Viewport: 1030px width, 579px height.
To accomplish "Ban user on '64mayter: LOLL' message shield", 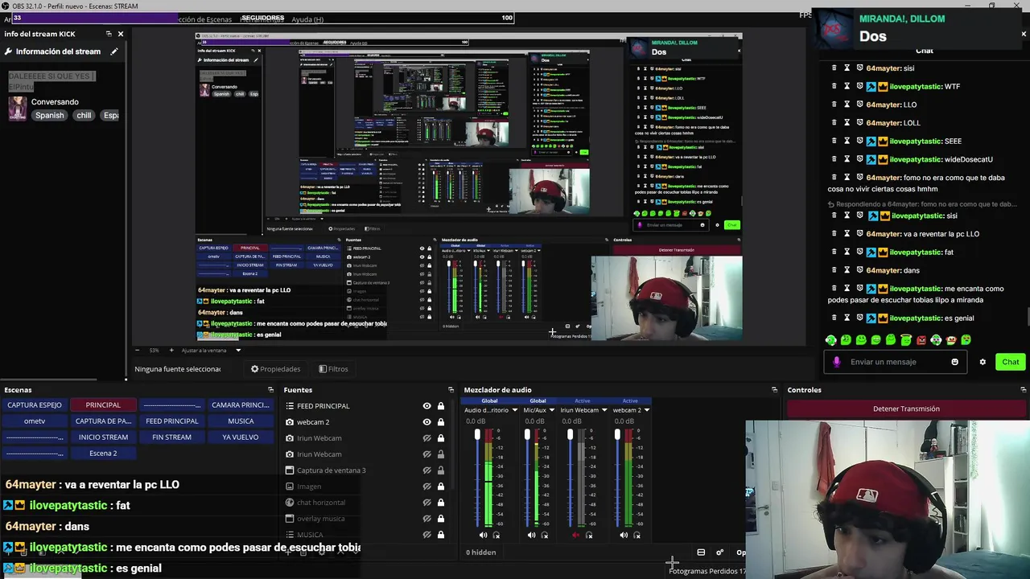I will click(x=859, y=122).
